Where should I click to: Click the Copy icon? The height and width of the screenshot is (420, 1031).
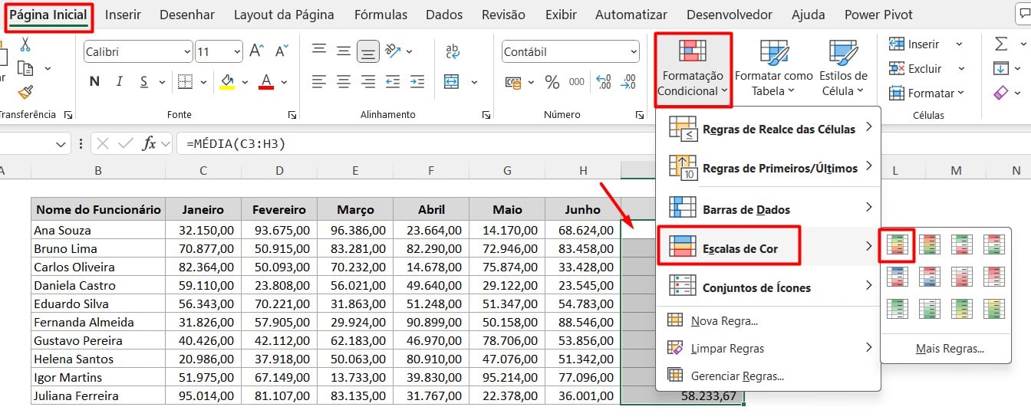[25, 69]
